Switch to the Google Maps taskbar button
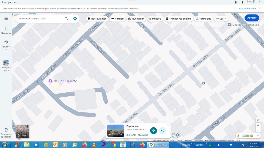264x148 pixels. coord(158,145)
